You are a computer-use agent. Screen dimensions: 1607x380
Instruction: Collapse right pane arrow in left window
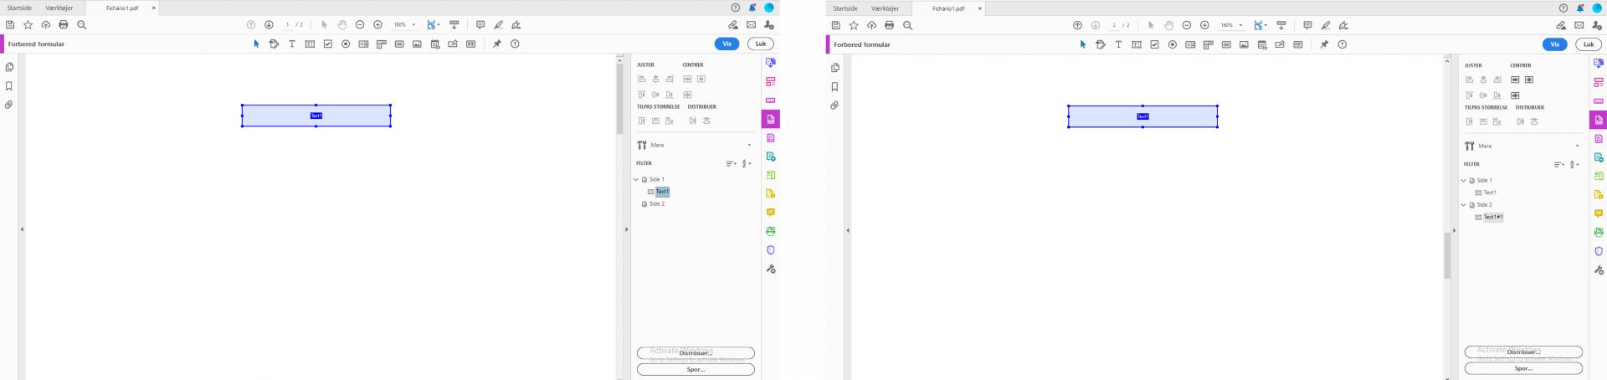point(626,229)
